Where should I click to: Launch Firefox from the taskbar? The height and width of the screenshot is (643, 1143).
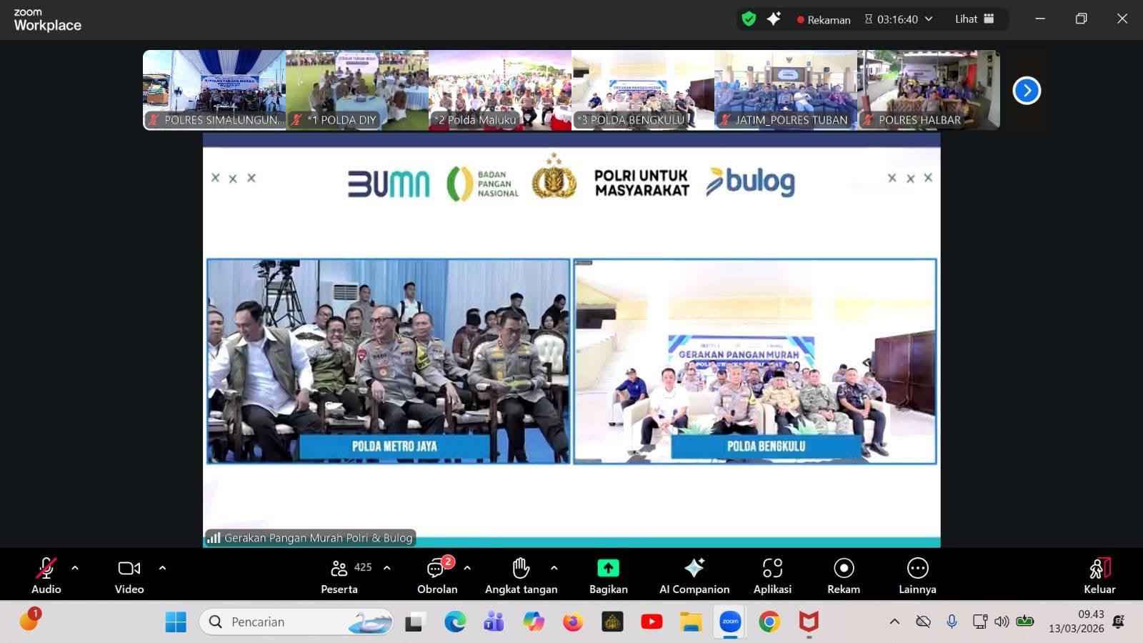point(572,622)
